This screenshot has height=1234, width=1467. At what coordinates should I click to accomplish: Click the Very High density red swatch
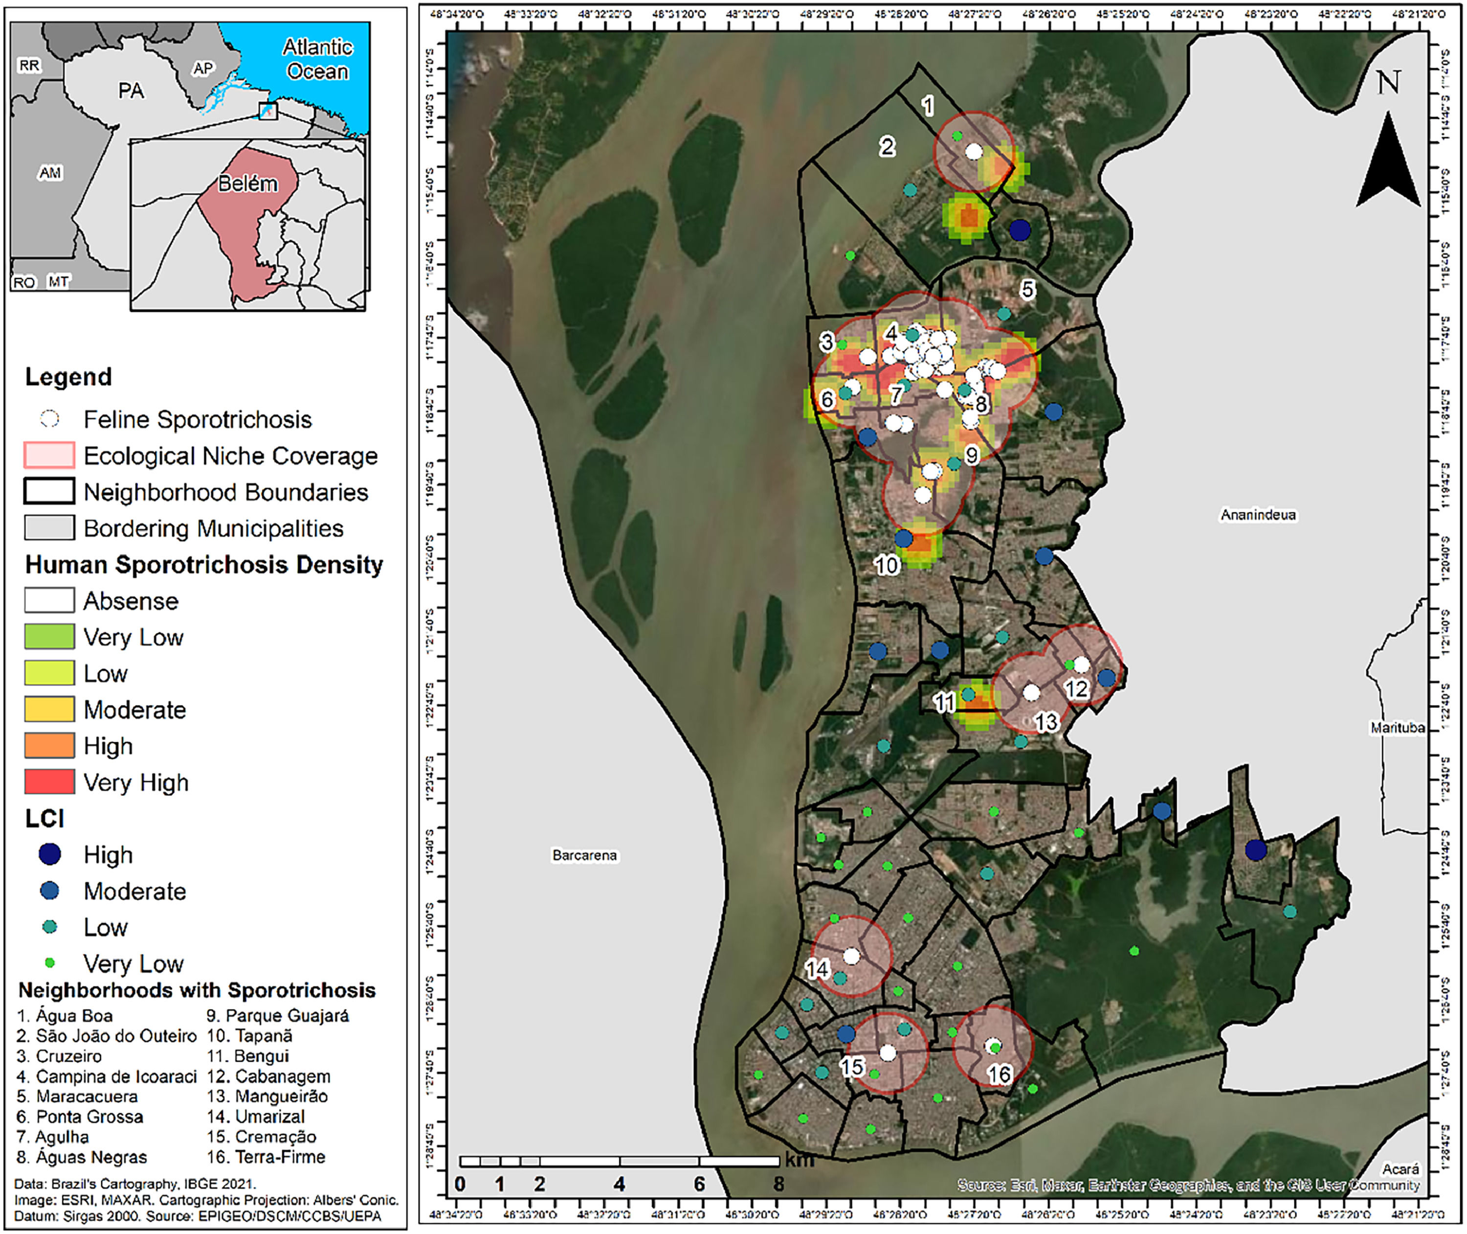tap(50, 781)
